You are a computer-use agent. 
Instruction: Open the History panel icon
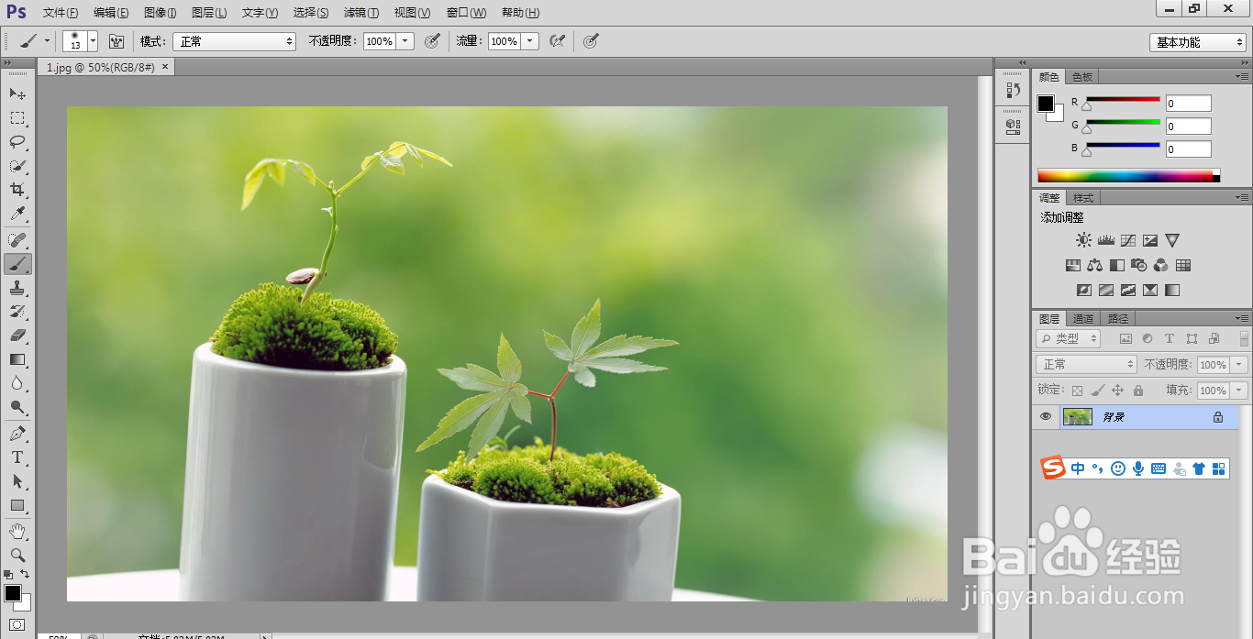click(x=1013, y=90)
